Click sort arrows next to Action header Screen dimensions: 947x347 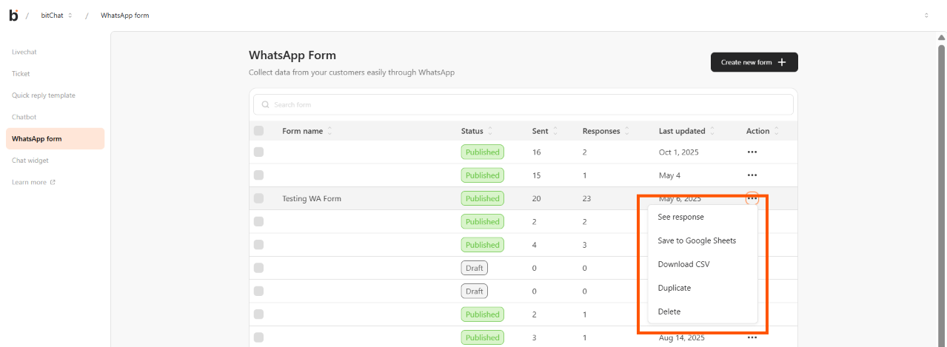pos(777,131)
